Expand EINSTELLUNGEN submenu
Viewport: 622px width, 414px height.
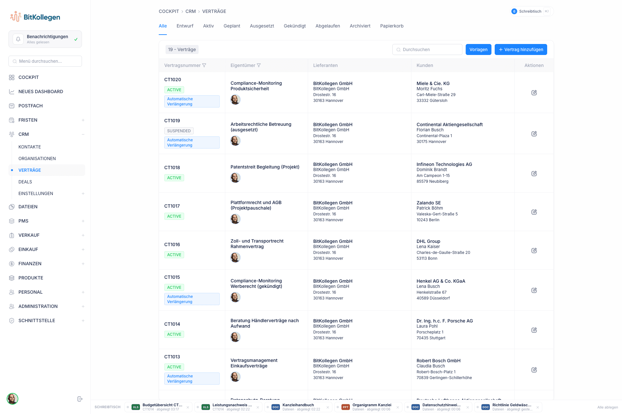(83, 193)
